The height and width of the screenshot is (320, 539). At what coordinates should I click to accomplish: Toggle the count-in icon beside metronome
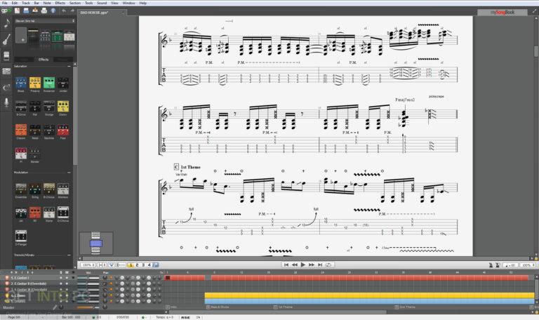[x=498, y=265]
